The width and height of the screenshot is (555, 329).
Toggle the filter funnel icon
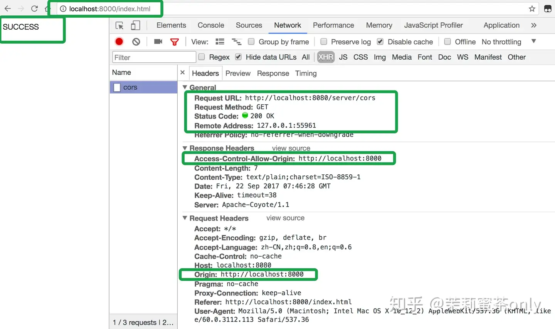[175, 42]
